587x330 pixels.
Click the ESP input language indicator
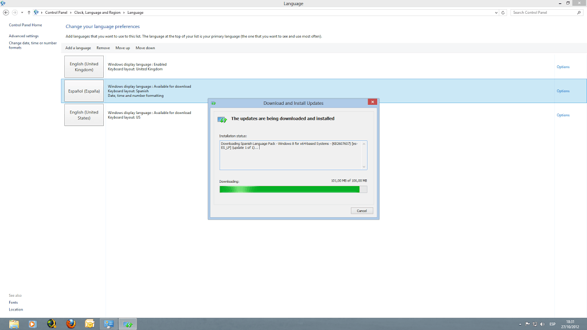(x=553, y=324)
